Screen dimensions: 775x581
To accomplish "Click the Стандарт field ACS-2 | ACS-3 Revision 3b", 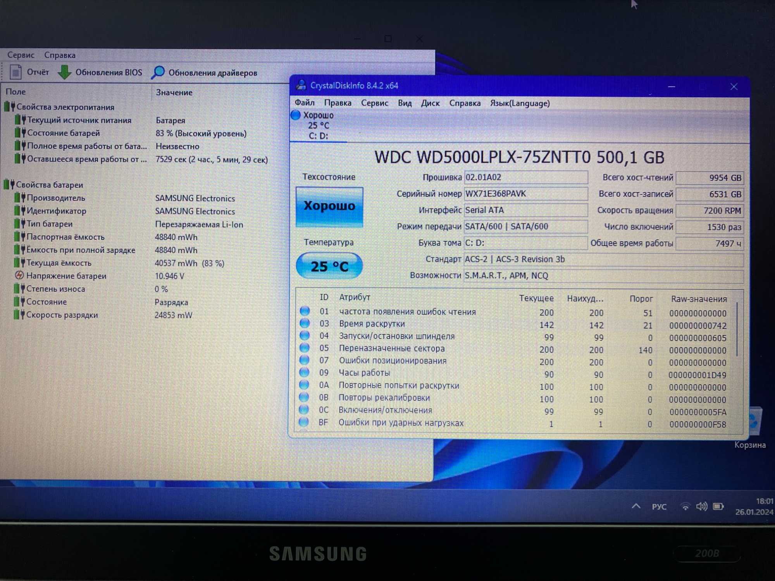I will coord(604,259).
